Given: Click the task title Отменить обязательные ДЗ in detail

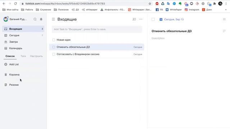Looking at the screenshot, I should pyautogui.click(x=171, y=31).
